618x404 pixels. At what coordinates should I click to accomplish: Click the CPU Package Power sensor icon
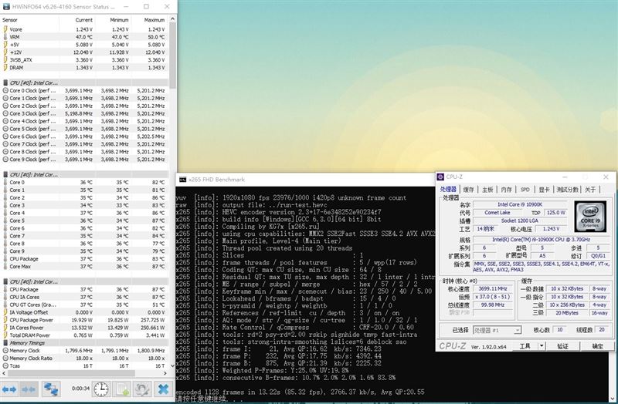(5, 320)
